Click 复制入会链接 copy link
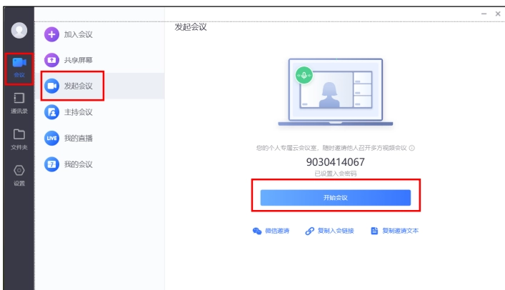 pos(331,231)
